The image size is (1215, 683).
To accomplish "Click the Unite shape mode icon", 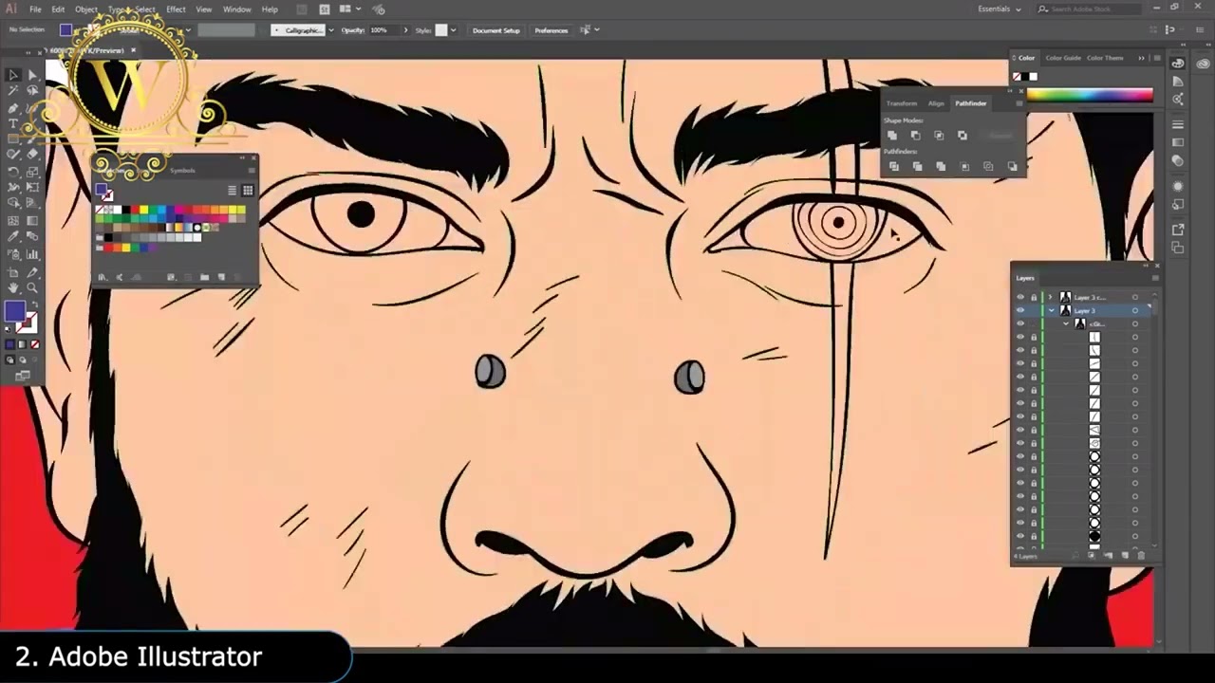I will [891, 136].
